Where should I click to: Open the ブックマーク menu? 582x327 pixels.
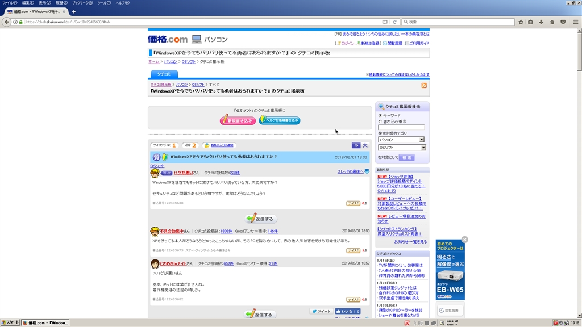82,3
